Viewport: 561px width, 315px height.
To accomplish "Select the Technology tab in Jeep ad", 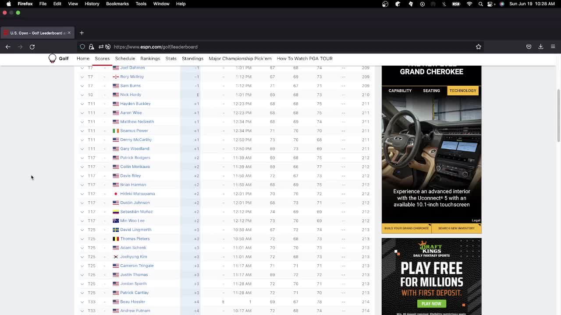I will [463, 91].
